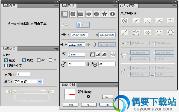Click the corner radius field 0 mm
Viewport: 179px width, 112px height.
76,55
